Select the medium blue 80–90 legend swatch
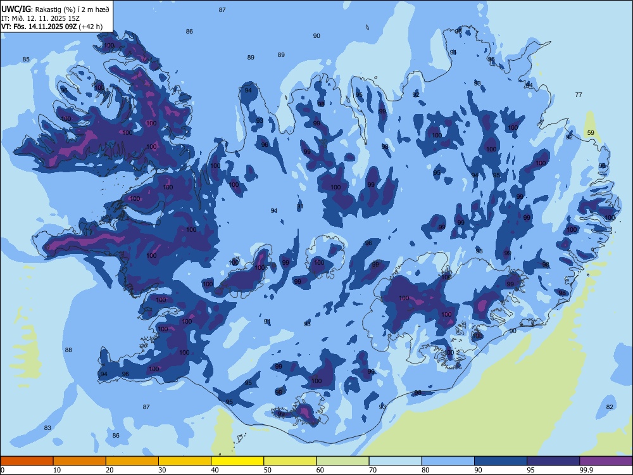633x475 pixels. click(x=448, y=461)
